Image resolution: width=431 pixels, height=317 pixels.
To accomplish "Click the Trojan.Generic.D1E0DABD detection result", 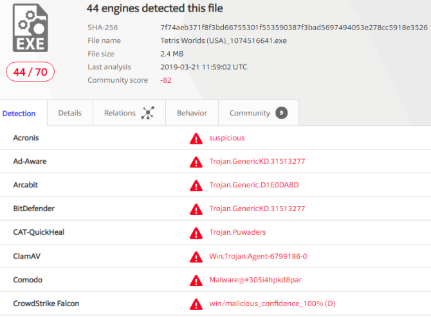I will [253, 185].
